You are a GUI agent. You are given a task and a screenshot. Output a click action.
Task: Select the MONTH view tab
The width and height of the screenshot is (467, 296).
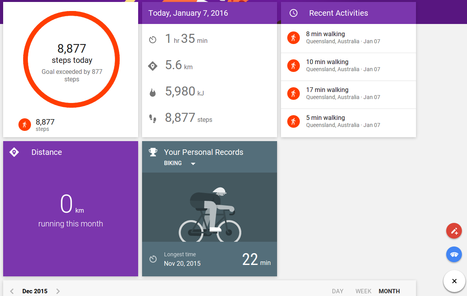coord(389,291)
